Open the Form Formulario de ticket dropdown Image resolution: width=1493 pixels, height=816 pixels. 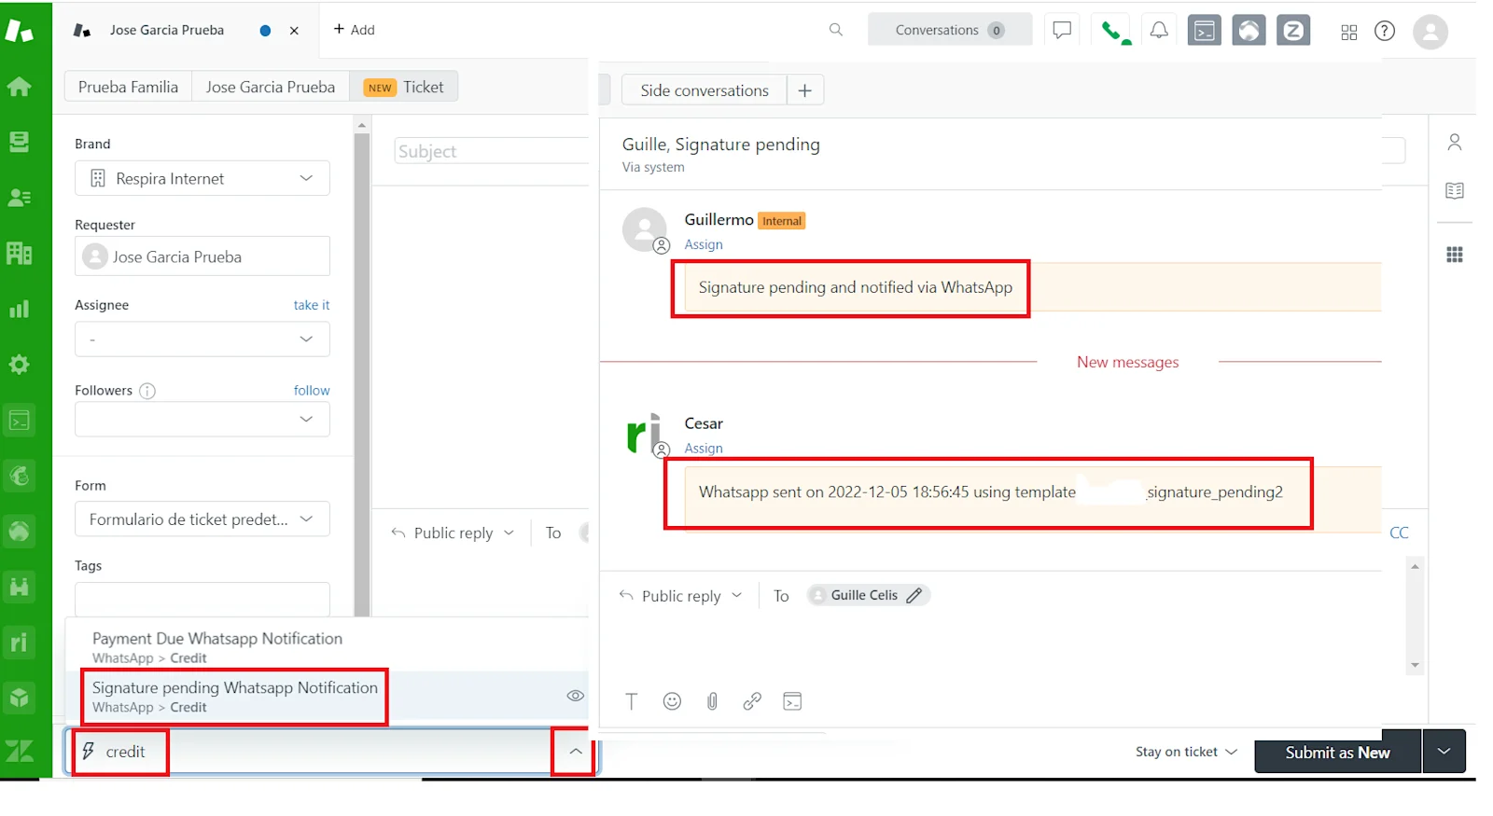[202, 519]
